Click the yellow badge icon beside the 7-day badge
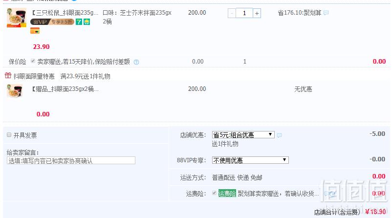 point(87,22)
